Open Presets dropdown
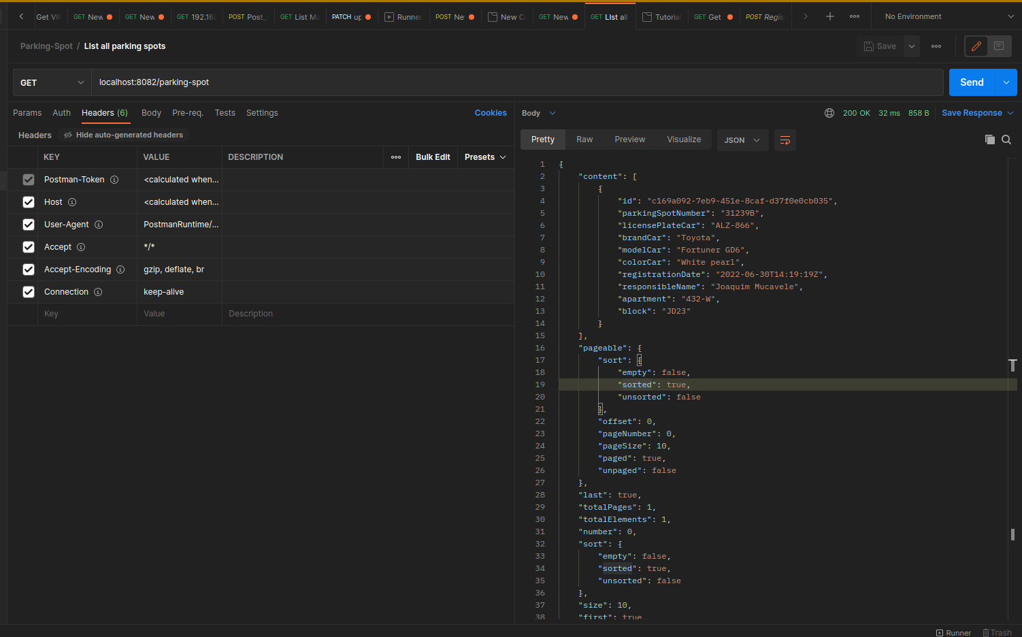 pyautogui.click(x=485, y=157)
